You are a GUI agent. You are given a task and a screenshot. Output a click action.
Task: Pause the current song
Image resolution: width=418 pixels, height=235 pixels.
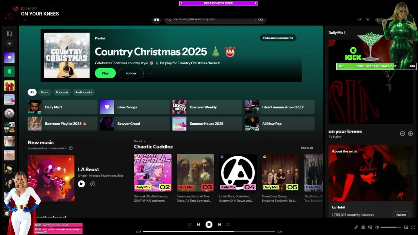209,225
